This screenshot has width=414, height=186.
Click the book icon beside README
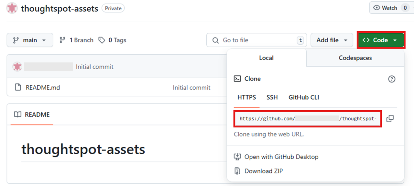18,115
